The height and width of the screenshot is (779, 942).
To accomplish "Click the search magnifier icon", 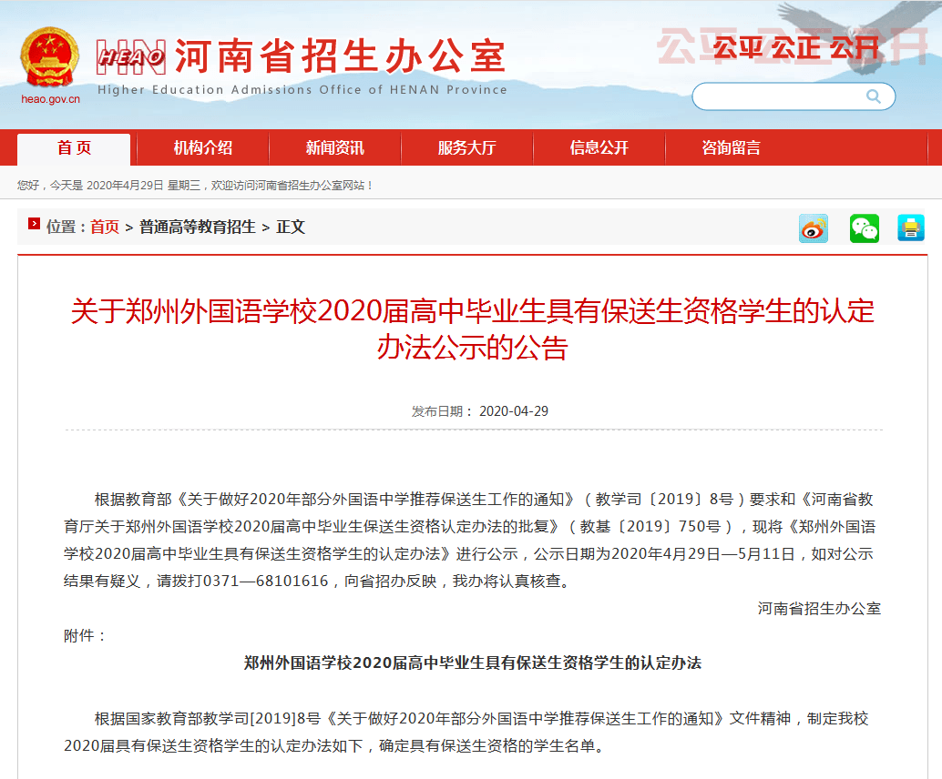I will click(874, 96).
